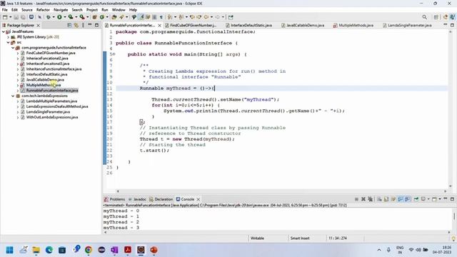Click 'Smart Insert' in the status bar
The width and height of the screenshot is (457, 257).
[x=300, y=238]
